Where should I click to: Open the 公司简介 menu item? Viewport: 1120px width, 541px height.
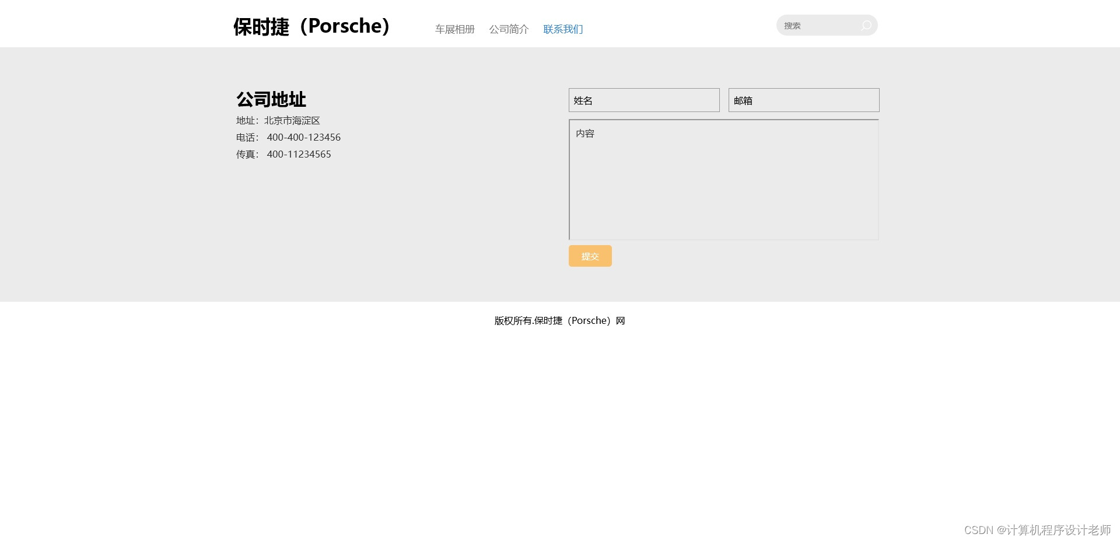pyautogui.click(x=509, y=29)
